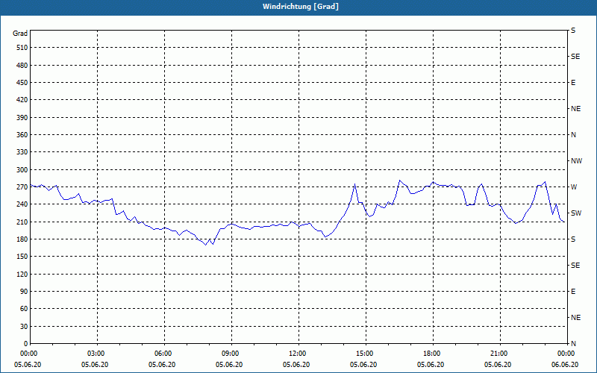This screenshot has width=597, height=373.
Task: Click the 270 degree axis label
Action: [x=22, y=187]
